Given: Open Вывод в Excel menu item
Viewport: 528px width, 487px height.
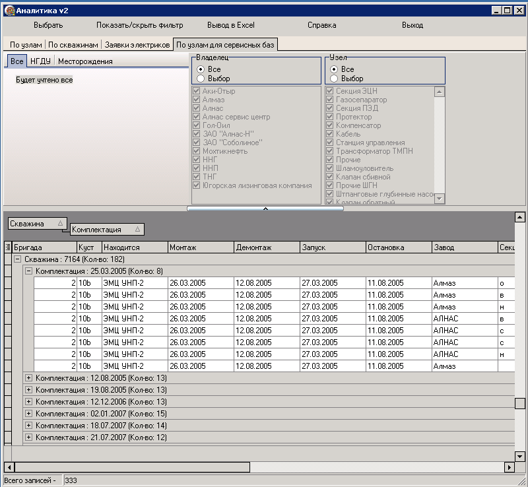Looking at the screenshot, I should (230, 25).
